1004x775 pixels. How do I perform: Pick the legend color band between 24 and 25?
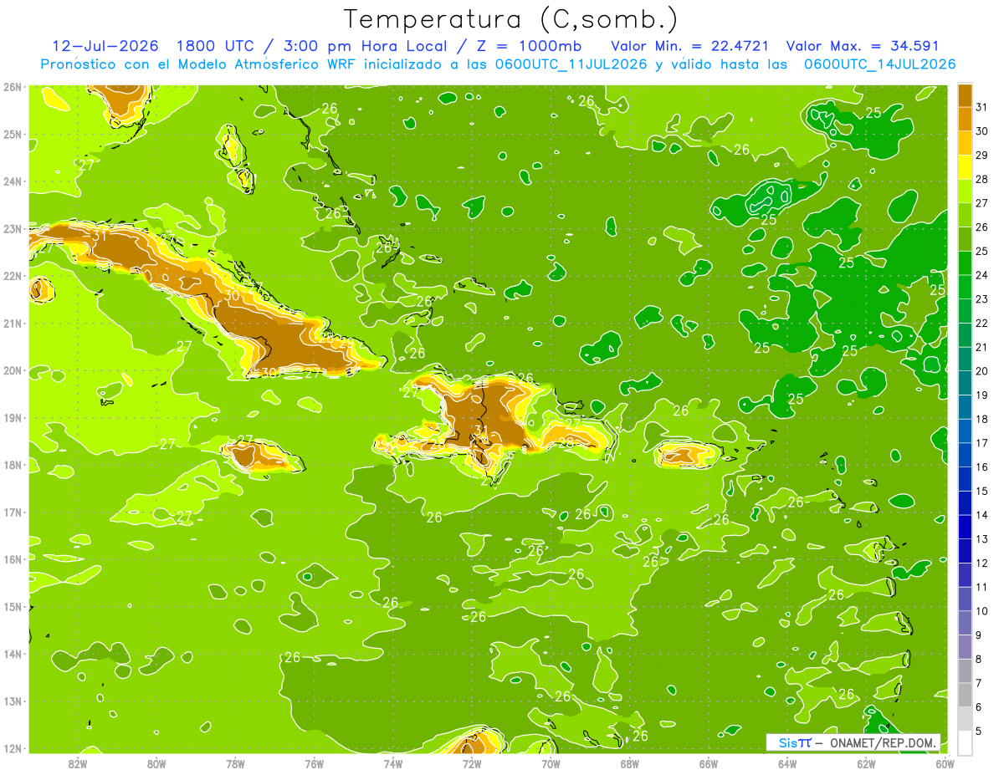point(965,263)
